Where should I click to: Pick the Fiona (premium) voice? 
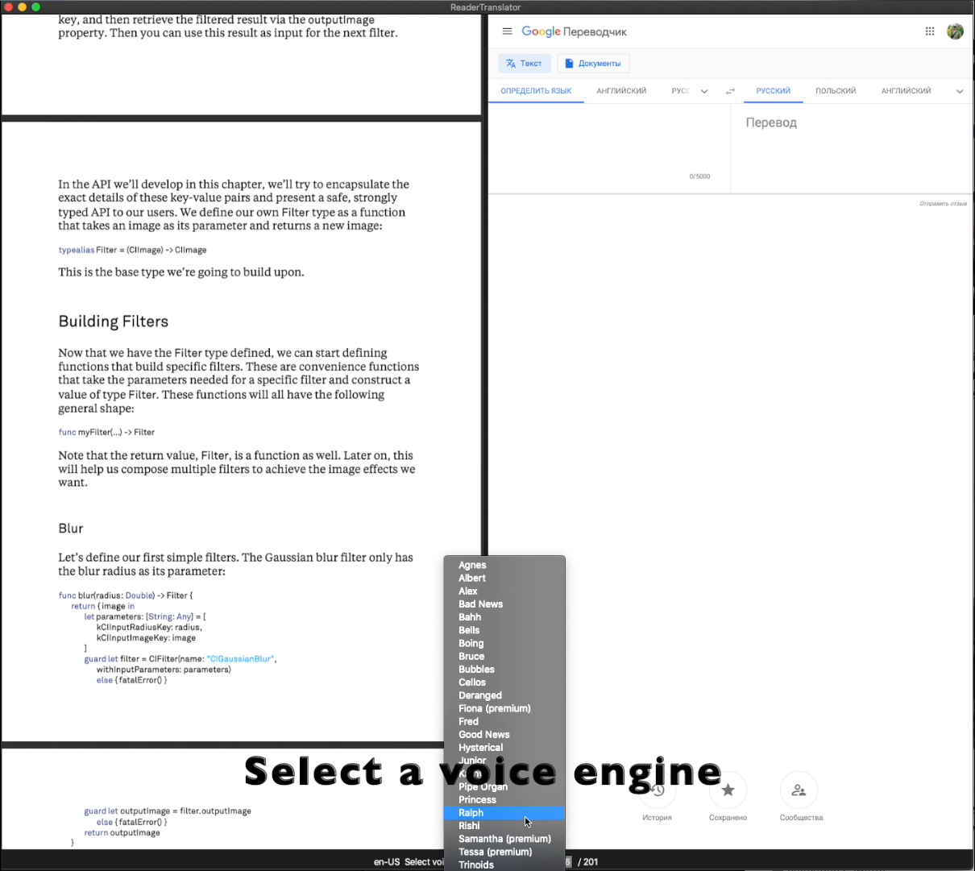[x=494, y=708]
